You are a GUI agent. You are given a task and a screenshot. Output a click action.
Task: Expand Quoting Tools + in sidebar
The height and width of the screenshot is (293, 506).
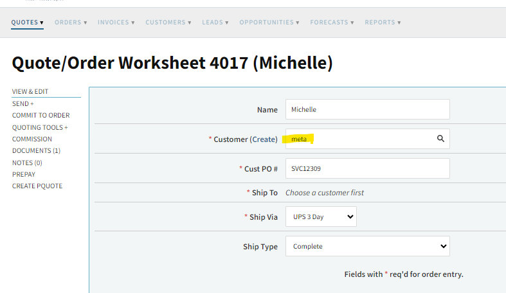(x=40, y=127)
